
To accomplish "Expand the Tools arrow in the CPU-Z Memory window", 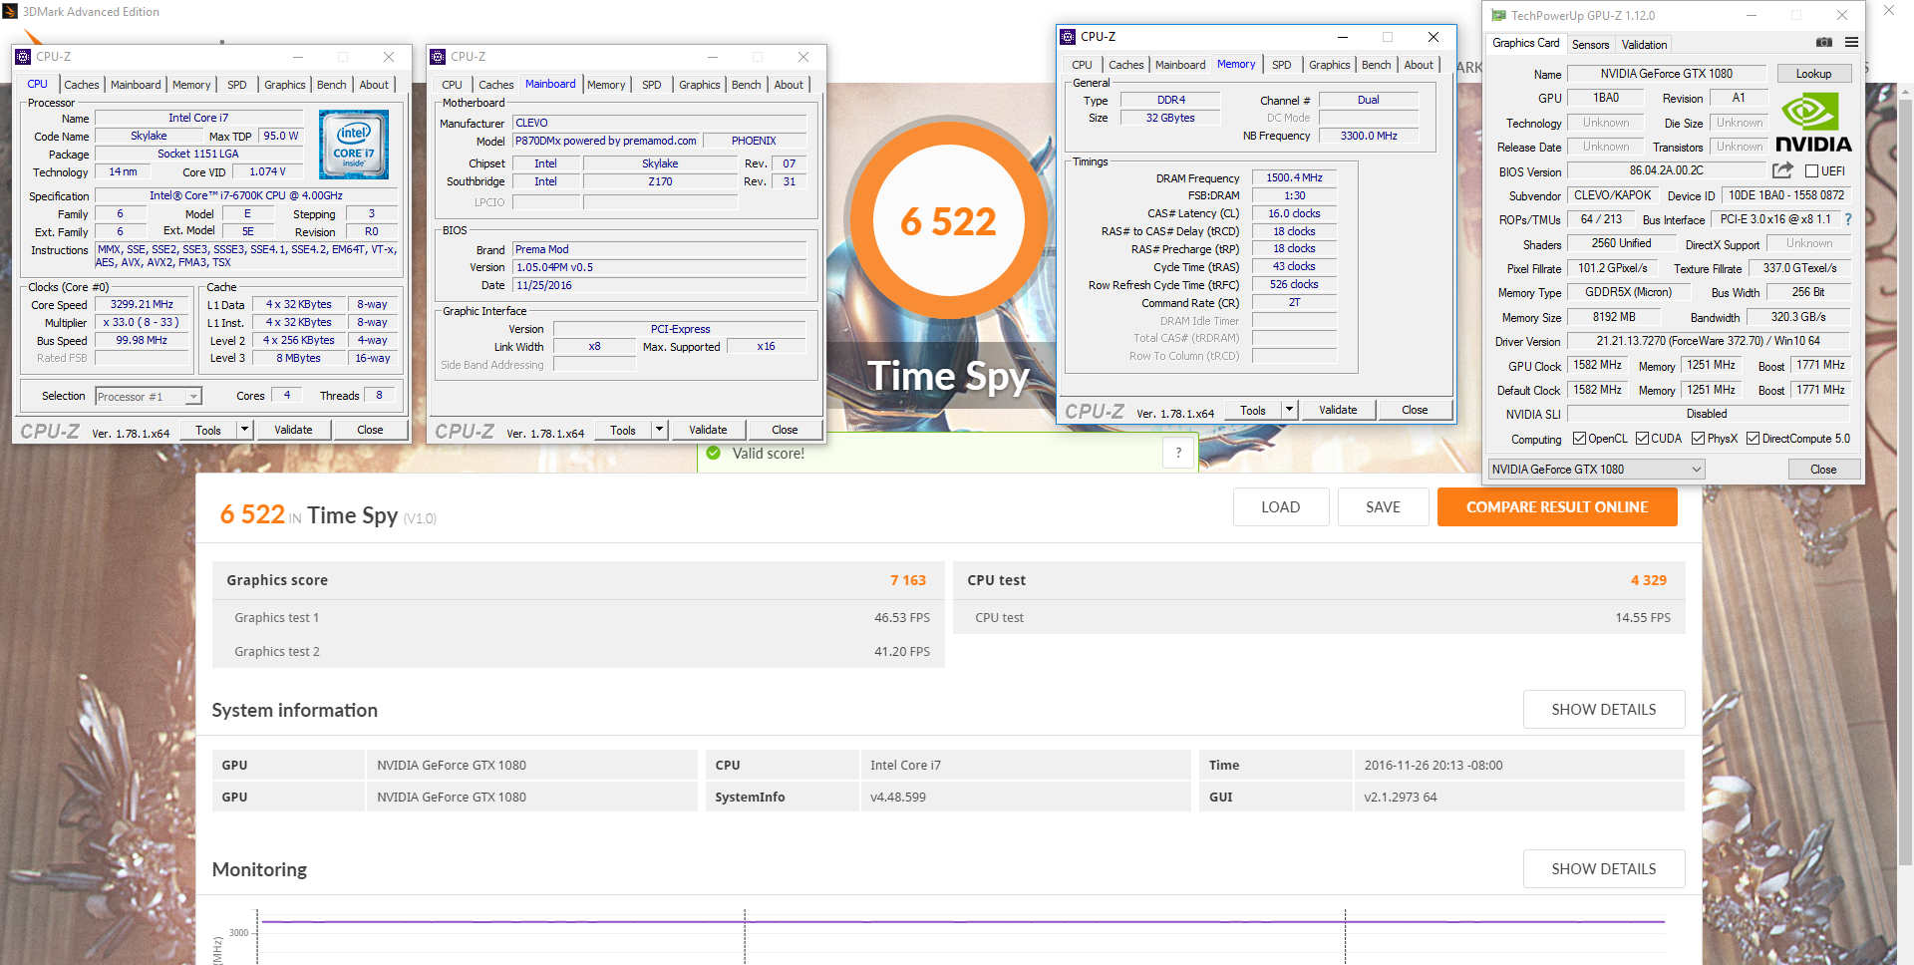I will (x=1289, y=410).
